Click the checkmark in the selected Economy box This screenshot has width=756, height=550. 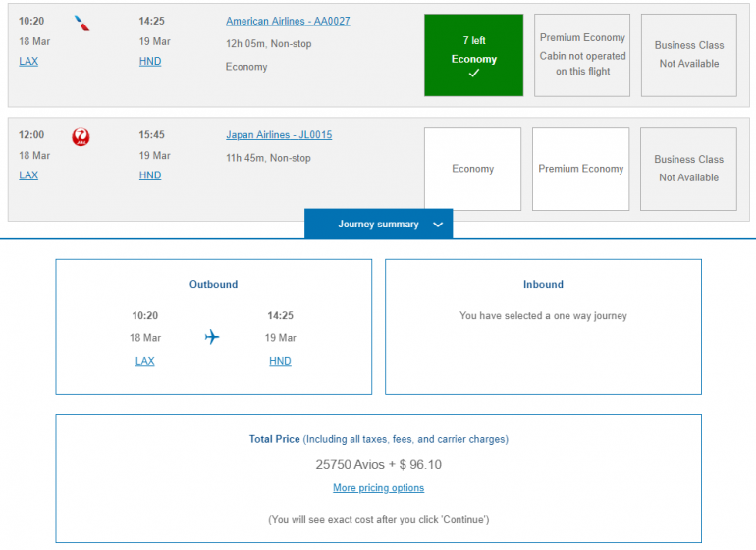pos(473,75)
